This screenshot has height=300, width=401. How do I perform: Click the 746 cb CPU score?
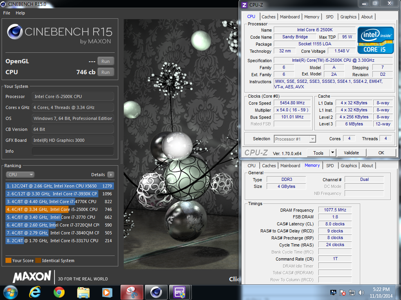[x=86, y=72]
